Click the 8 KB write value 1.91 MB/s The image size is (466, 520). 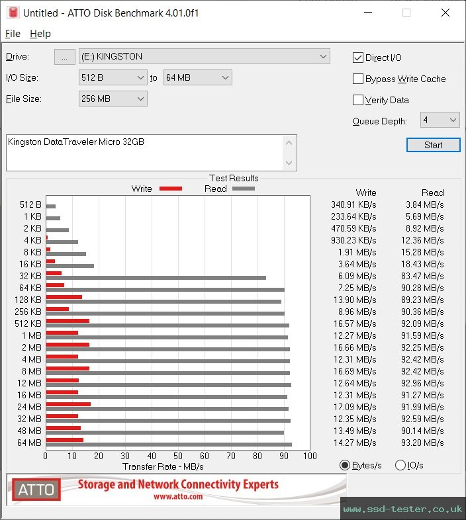[x=357, y=252]
